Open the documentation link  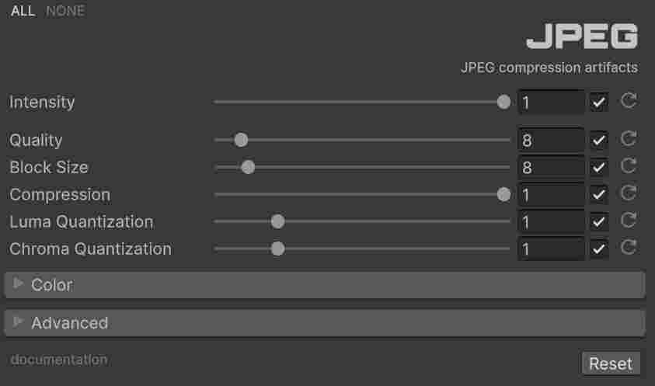tap(59, 360)
